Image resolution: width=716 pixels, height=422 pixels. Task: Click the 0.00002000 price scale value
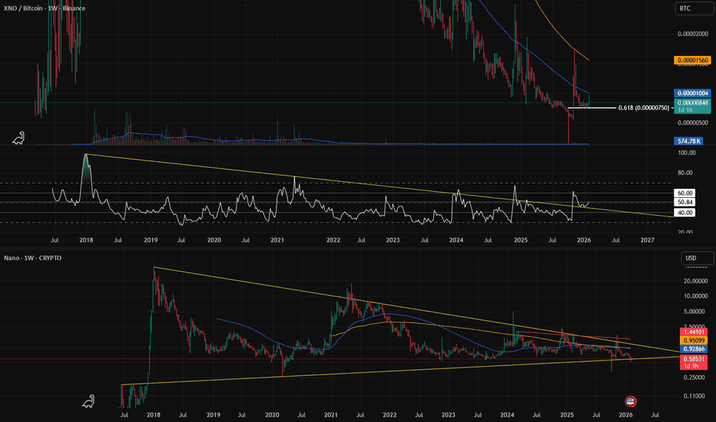click(693, 34)
